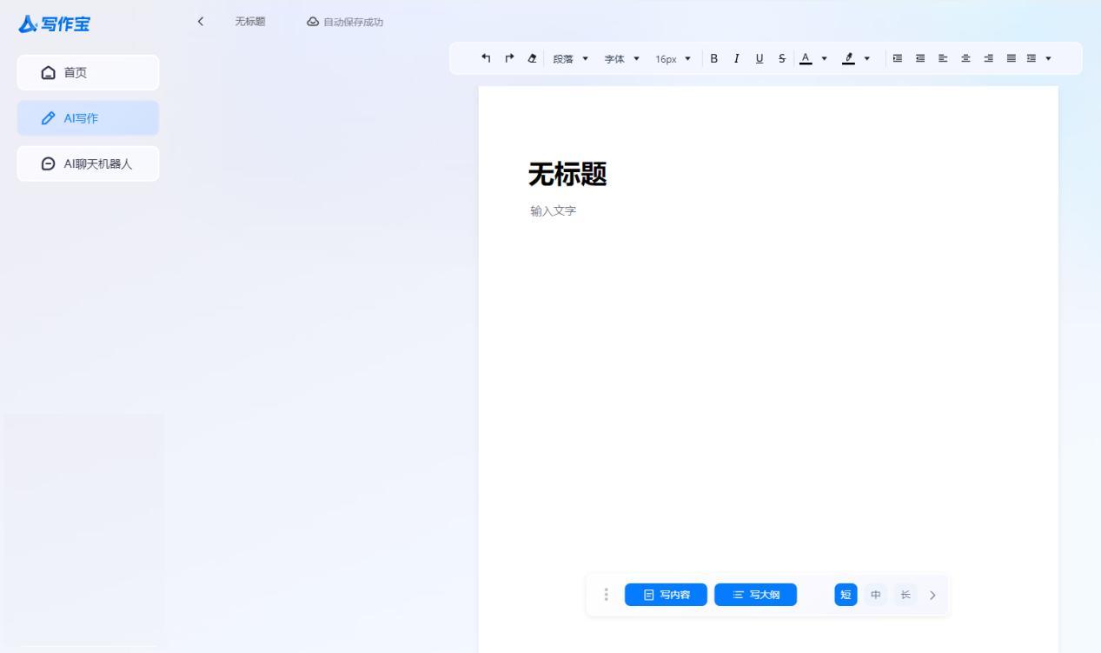Go back using the left chevron

(201, 21)
